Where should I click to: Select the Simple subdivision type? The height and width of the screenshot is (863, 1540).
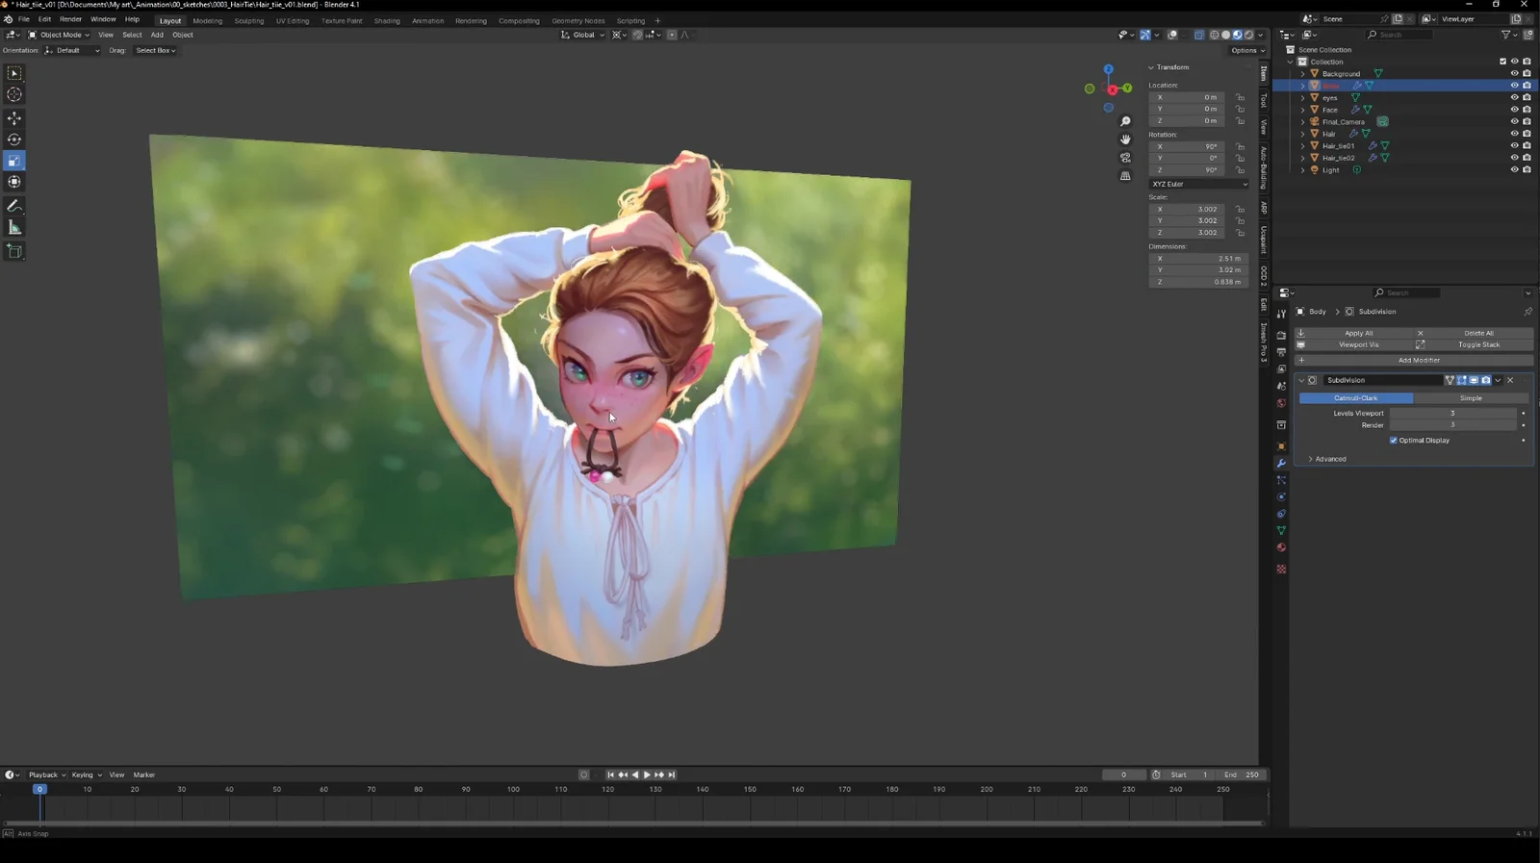pyautogui.click(x=1471, y=398)
